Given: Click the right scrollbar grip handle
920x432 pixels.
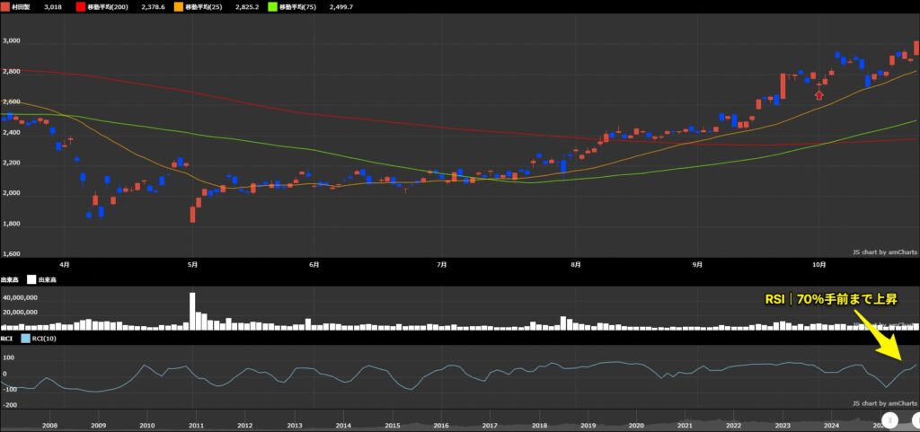Looking at the screenshot, I should [x=916, y=419].
